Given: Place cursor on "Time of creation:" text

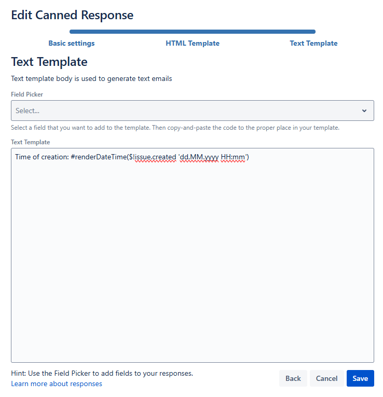Looking at the screenshot, I should click(x=42, y=157).
